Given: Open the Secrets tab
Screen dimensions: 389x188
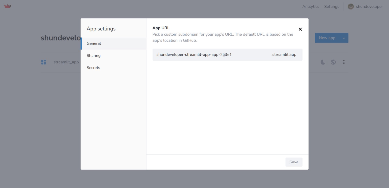Looking at the screenshot, I should 113,68.
